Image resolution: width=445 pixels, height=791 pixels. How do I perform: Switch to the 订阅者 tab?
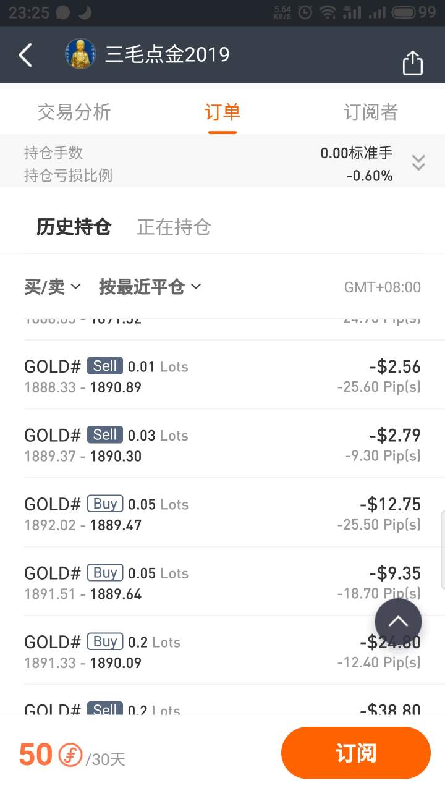coord(371,112)
